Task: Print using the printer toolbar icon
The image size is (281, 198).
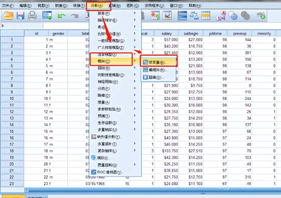Action: pos(32,15)
